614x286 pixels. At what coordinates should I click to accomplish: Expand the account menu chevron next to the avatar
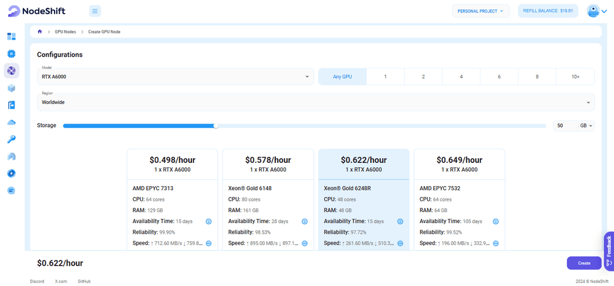[x=604, y=11]
